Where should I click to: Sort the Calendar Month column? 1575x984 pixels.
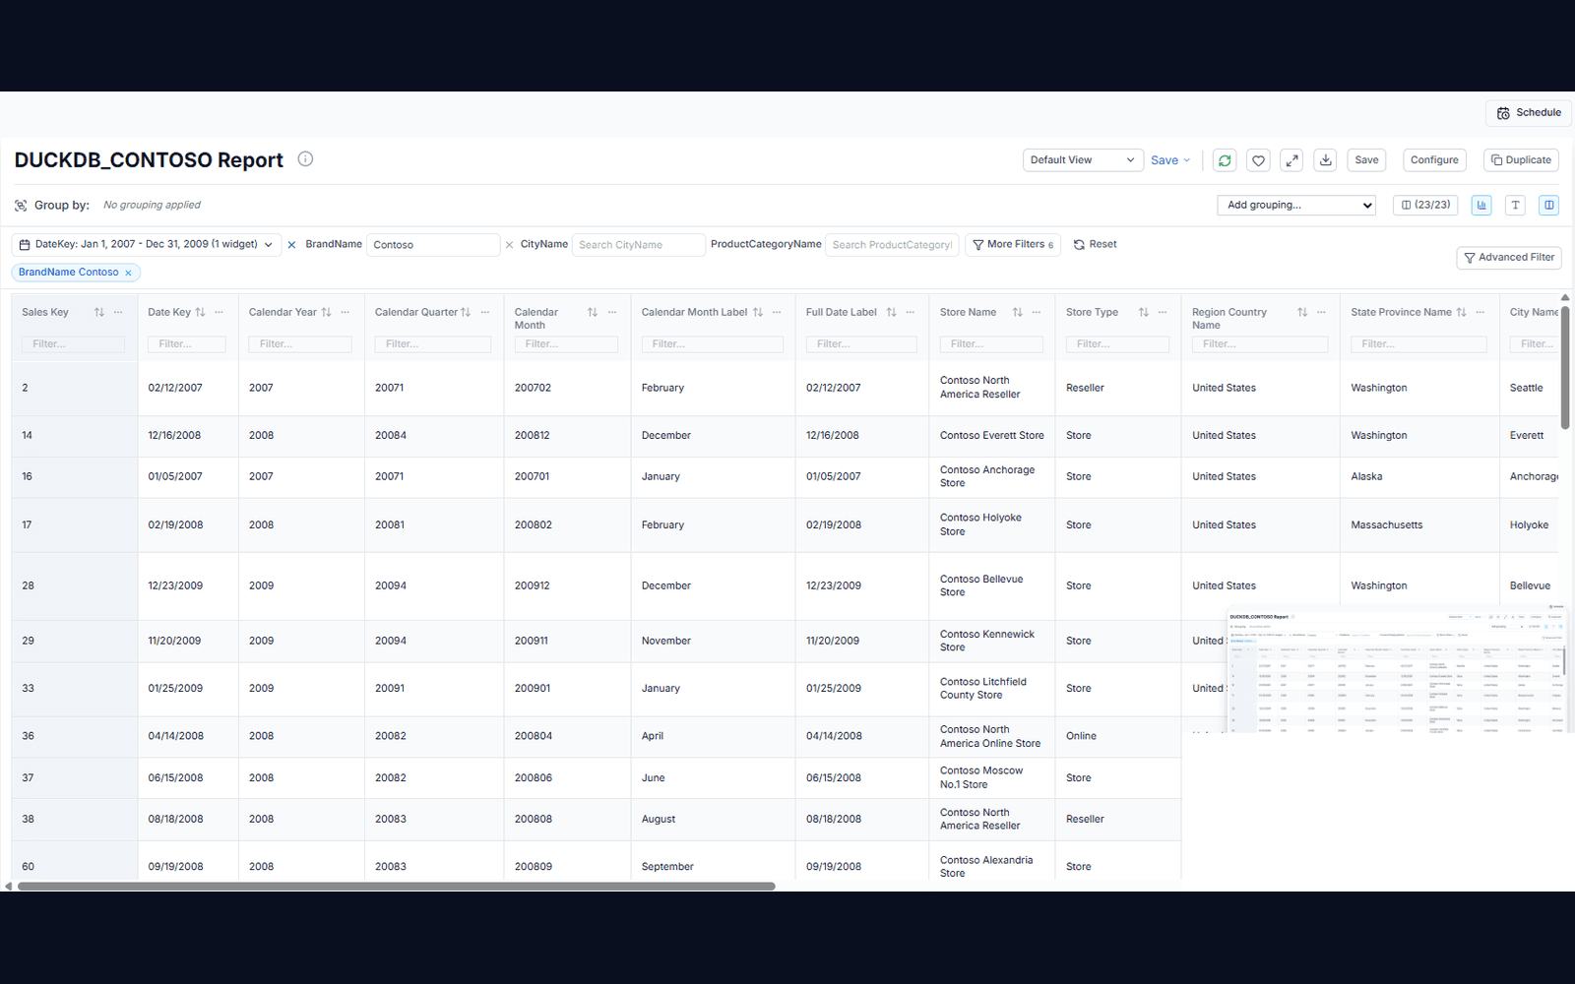[x=593, y=312]
